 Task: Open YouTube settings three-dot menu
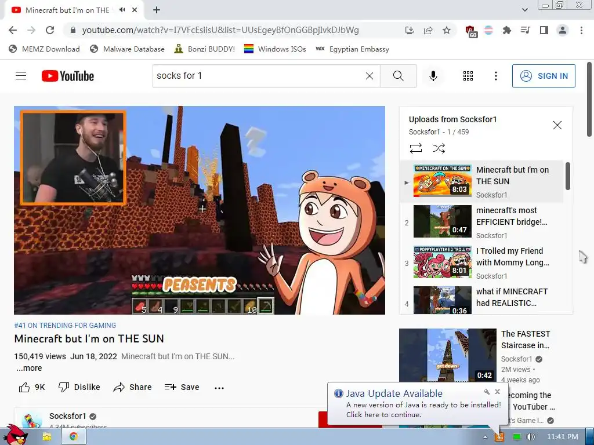pyautogui.click(x=495, y=76)
